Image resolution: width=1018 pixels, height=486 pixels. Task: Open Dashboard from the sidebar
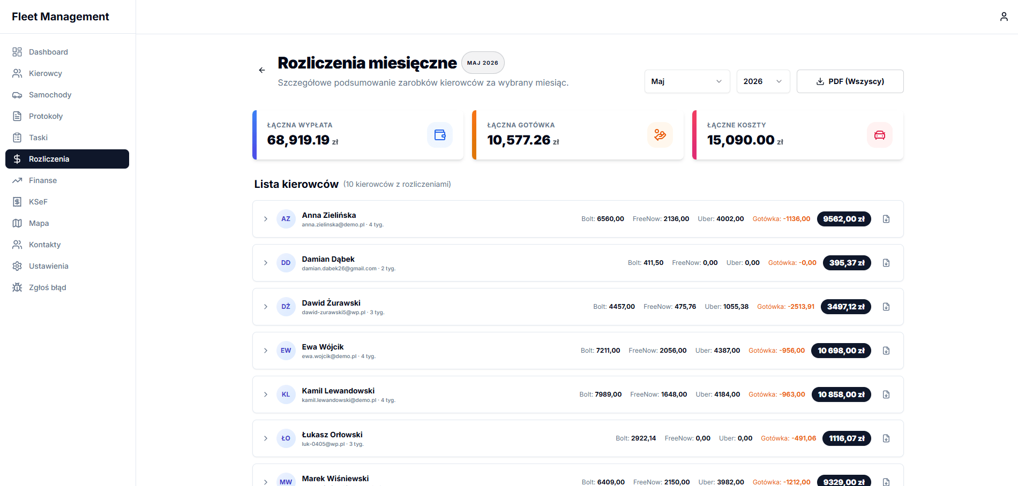(x=67, y=52)
